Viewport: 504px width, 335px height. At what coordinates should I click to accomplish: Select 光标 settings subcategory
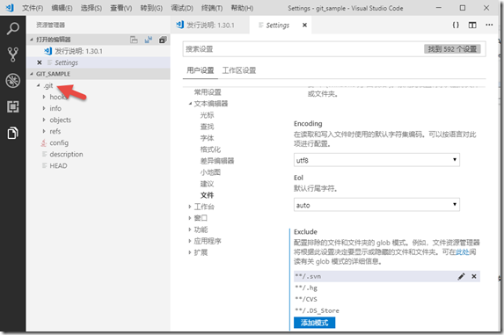207,115
